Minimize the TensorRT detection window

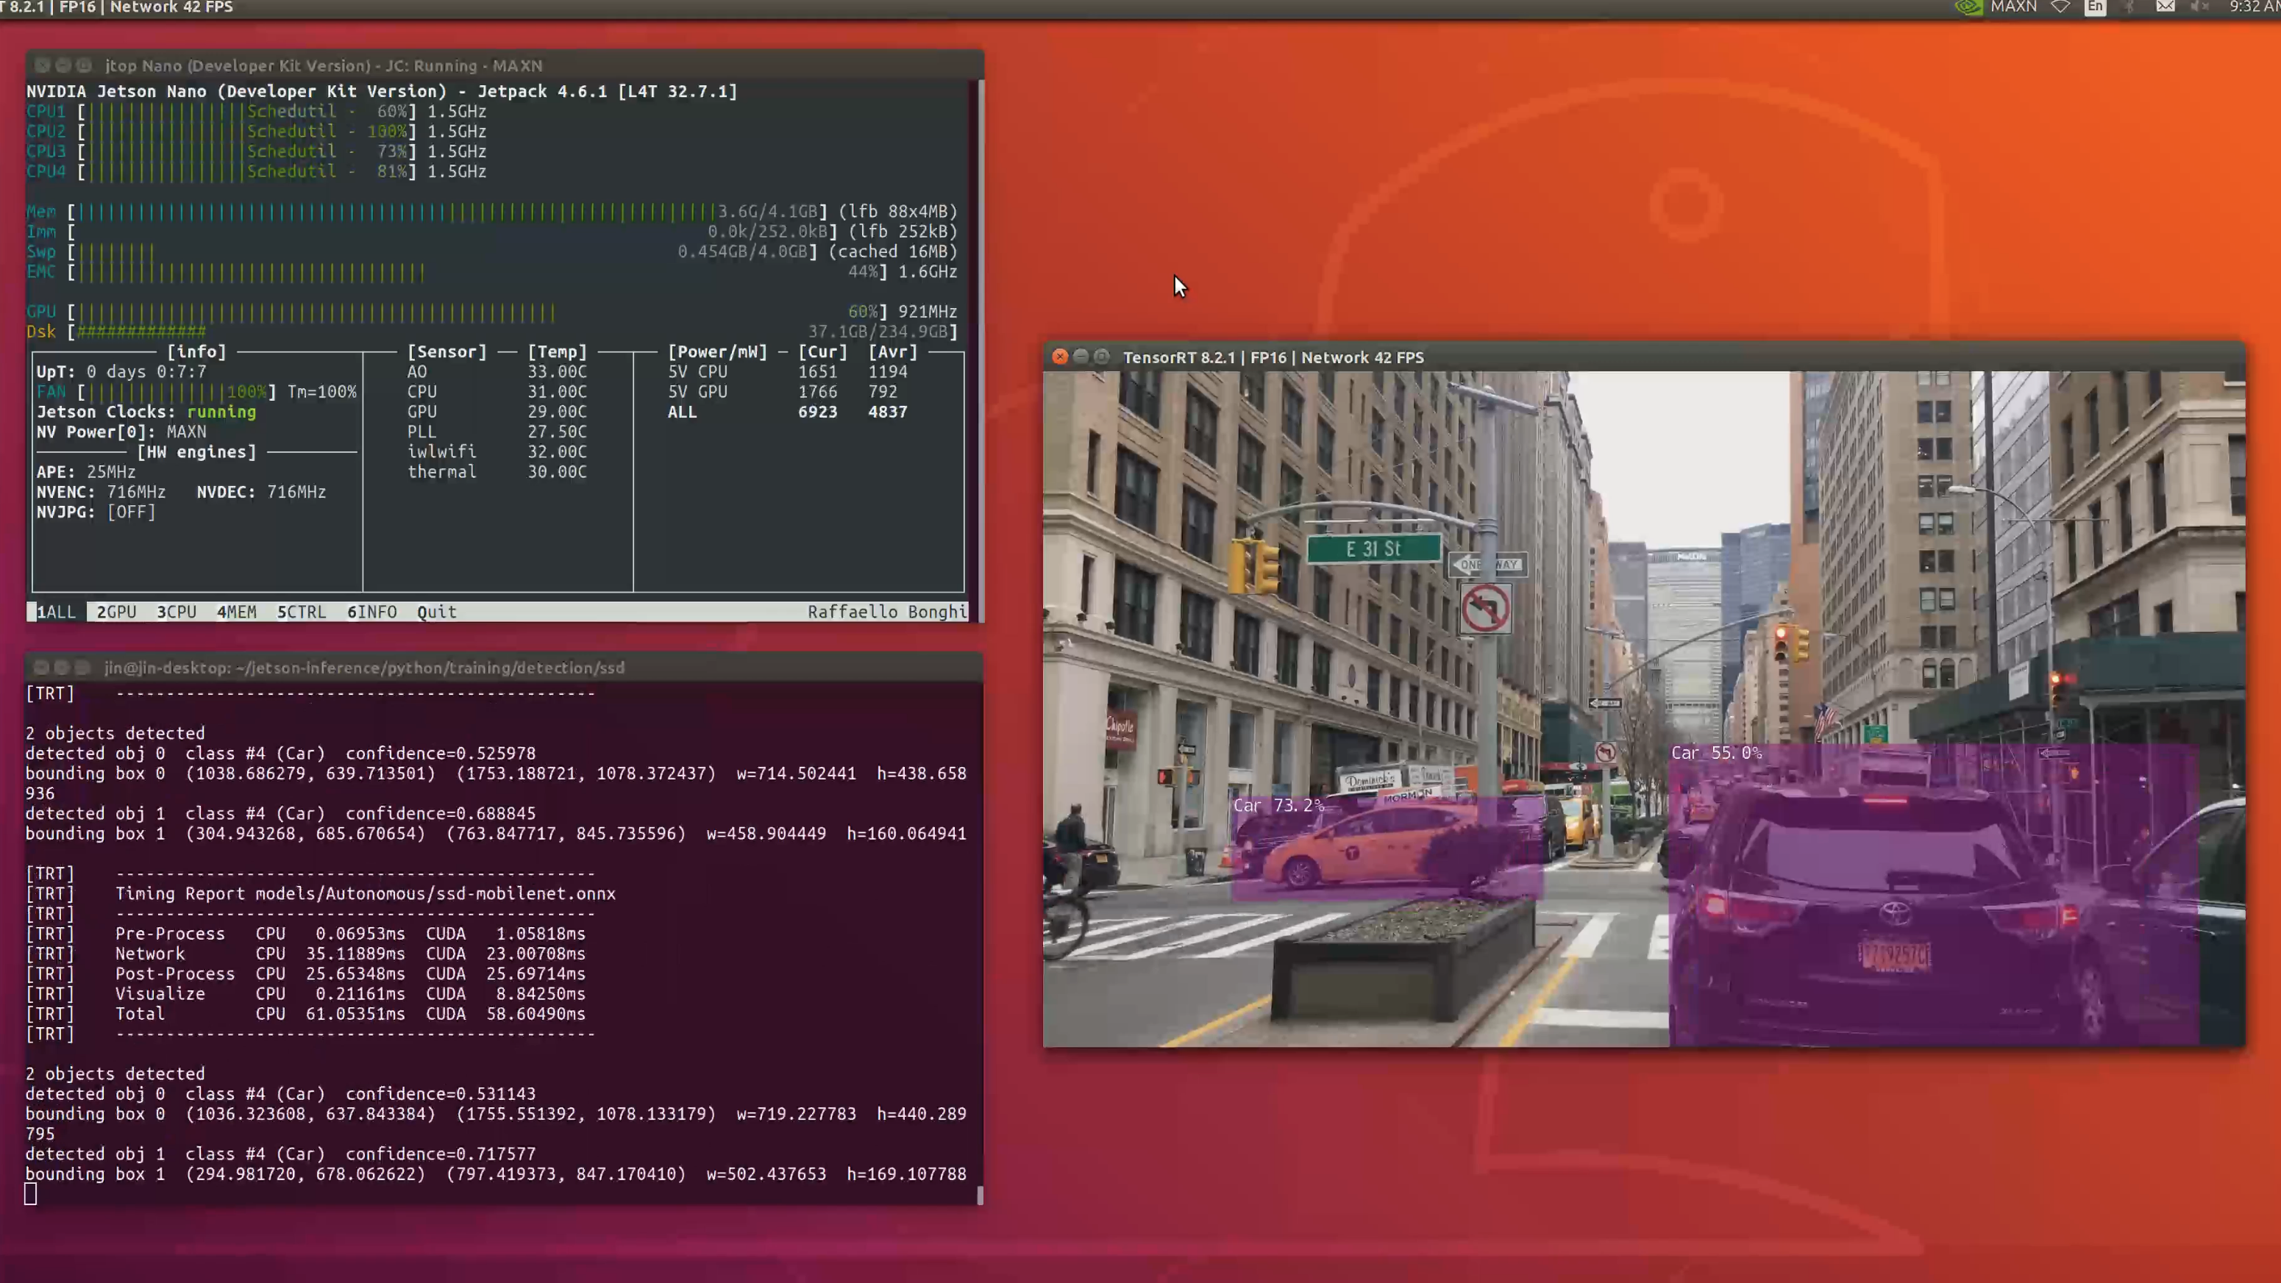tap(1081, 357)
